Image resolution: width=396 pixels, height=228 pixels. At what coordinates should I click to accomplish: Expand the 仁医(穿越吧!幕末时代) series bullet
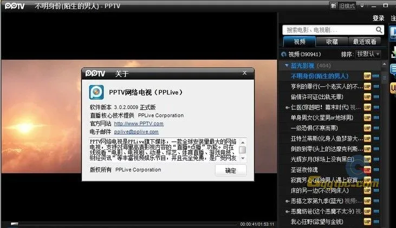[x=287, y=108]
